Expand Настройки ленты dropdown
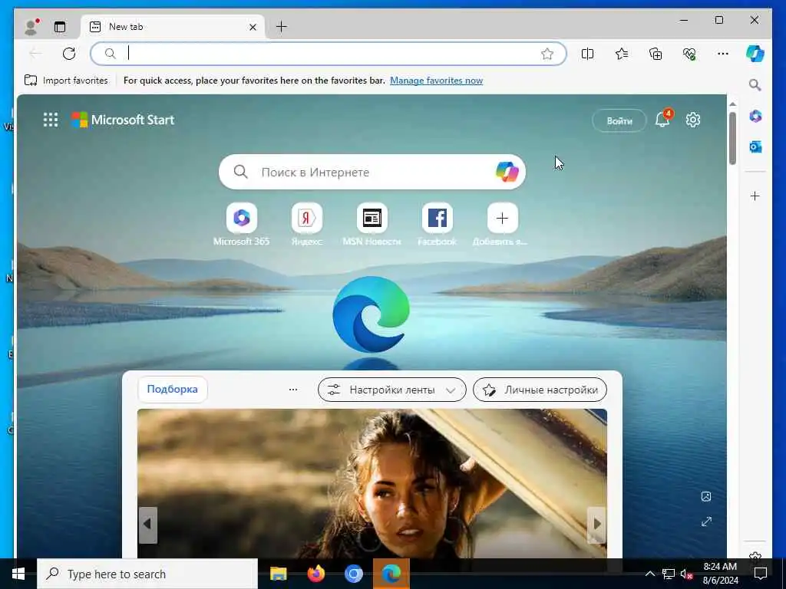 click(392, 390)
